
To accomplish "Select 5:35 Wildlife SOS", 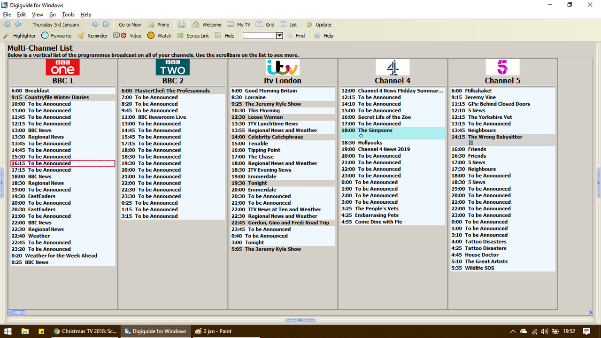I will pyautogui.click(x=503, y=268).
